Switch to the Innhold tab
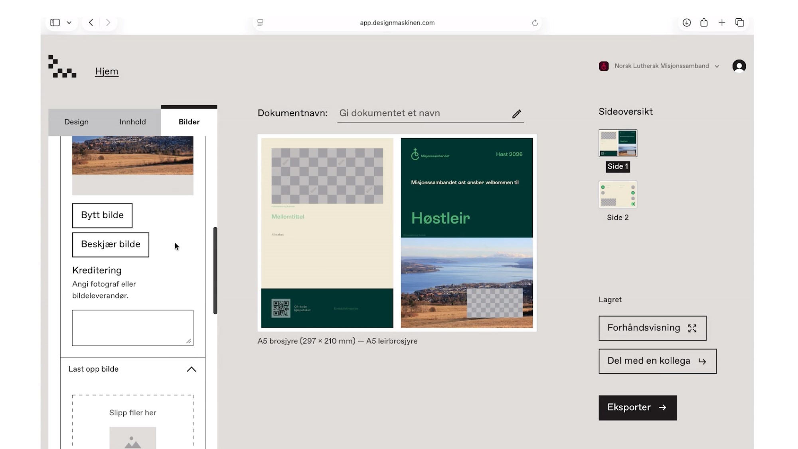This screenshot has height=449, width=798. pyautogui.click(x=132, y=122)
